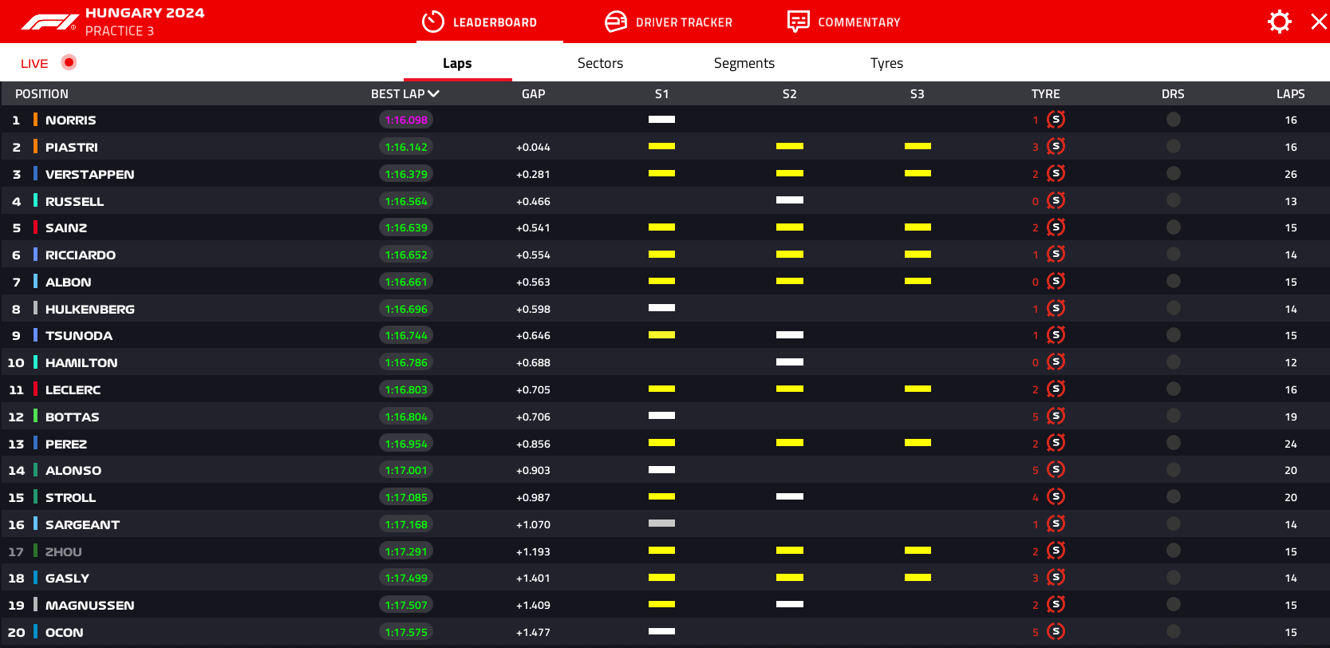Screen dimensions: 1330x648
Task: Click Piastri's DRS indicator dot
Action: click(1173, 147)
